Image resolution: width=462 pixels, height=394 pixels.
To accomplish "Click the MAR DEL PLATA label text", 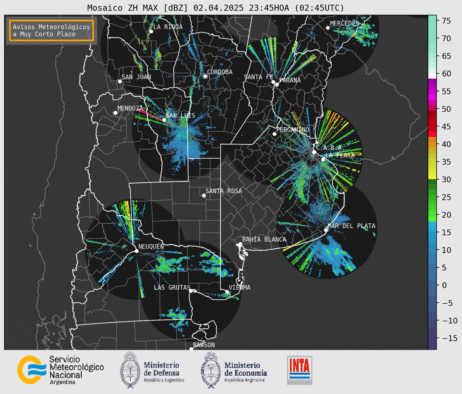I will coord(351,226).
